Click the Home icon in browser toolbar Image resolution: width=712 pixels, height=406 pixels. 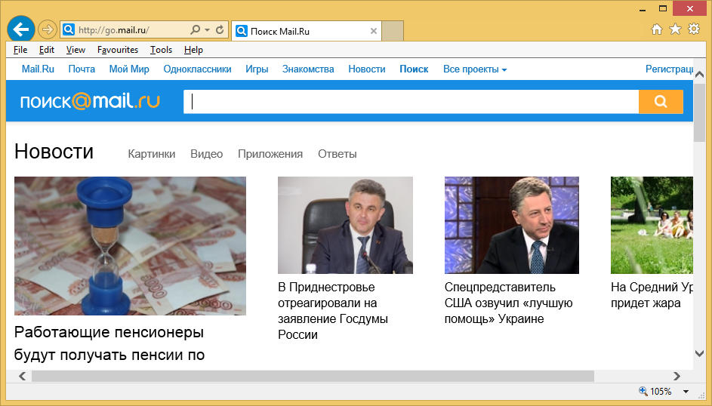point(657,29)
